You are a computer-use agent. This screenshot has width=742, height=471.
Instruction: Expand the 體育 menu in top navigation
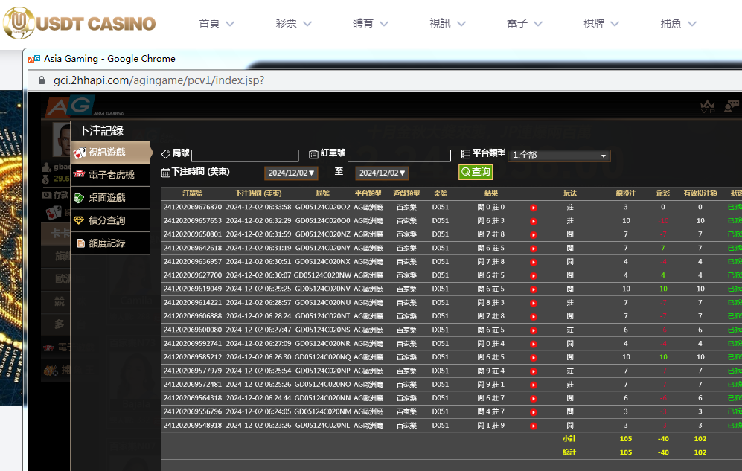372,24
